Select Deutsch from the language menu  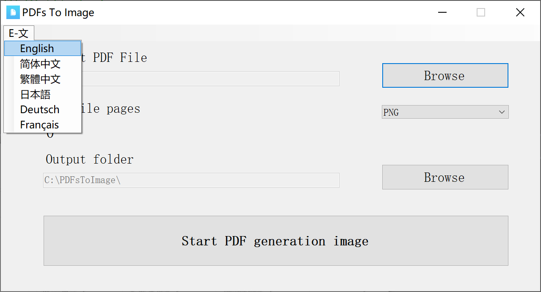click(40, 110)
